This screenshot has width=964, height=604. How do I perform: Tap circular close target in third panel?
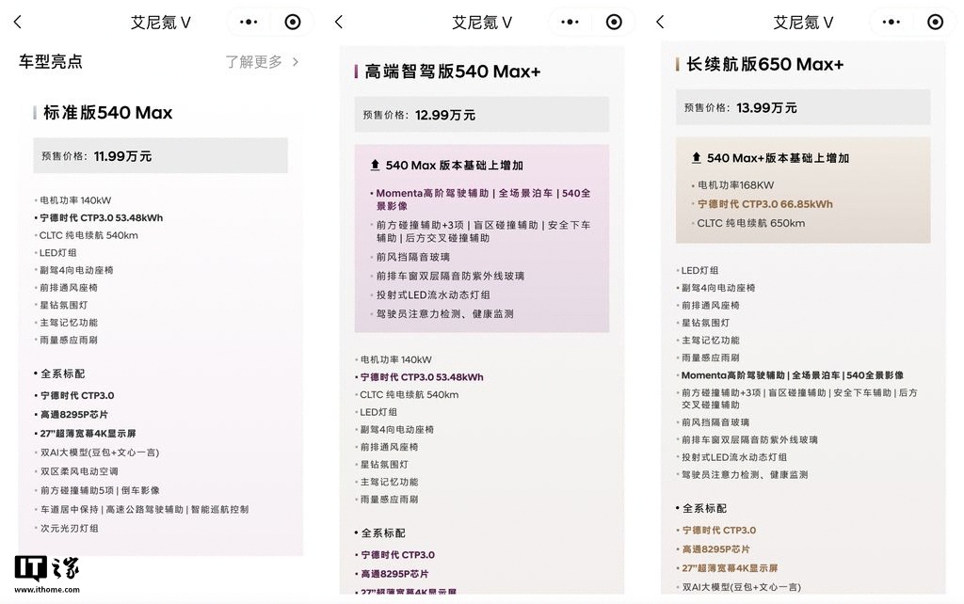pyautogui.click(x=935, y=23)
